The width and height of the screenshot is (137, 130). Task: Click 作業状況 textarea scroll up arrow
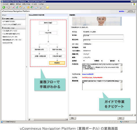[x=121, y=65]
